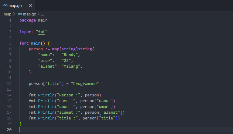Click line number 20 in gutter
This screenshot has height=134, width=233.
pos(9,130)
